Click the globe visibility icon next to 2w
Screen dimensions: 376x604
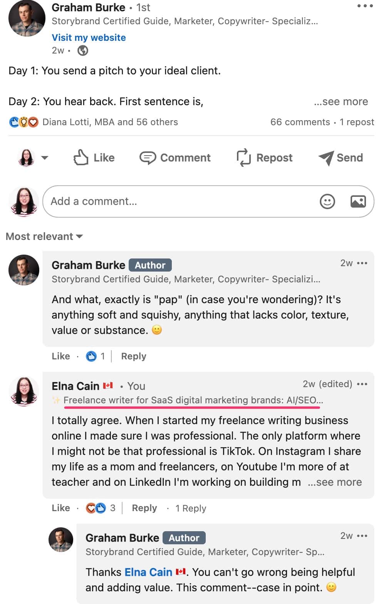point(82,50)
